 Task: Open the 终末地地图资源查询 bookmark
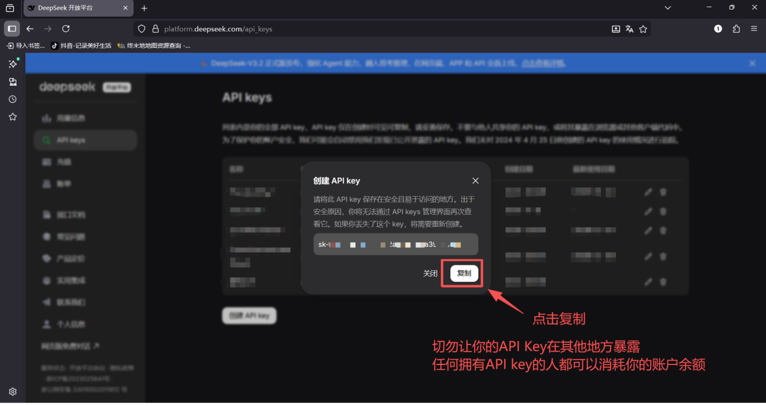coord(154,45)
